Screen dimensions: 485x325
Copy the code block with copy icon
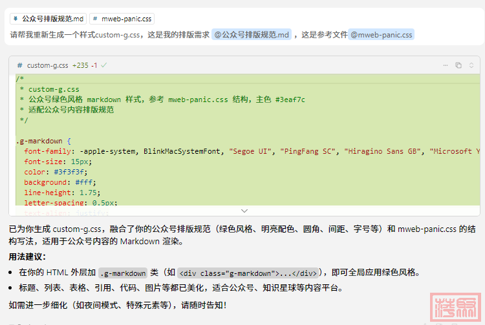pos(458,65)
